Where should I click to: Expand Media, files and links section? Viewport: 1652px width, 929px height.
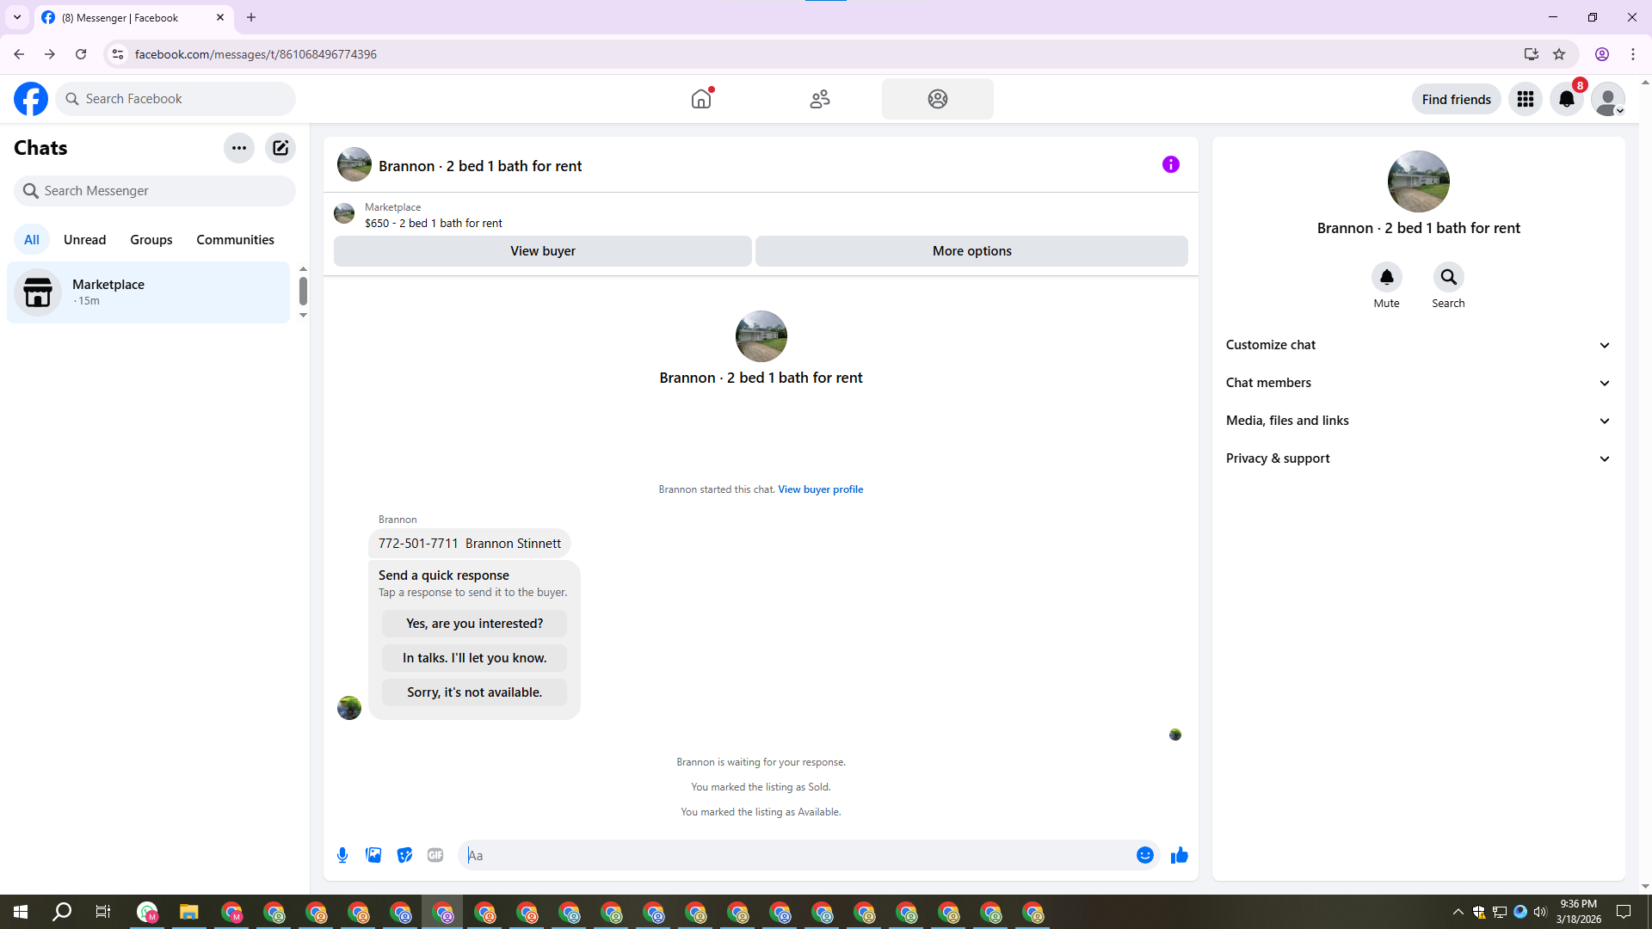click(1418, 421)
